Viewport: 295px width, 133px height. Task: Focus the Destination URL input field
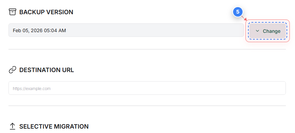[147, 88]
